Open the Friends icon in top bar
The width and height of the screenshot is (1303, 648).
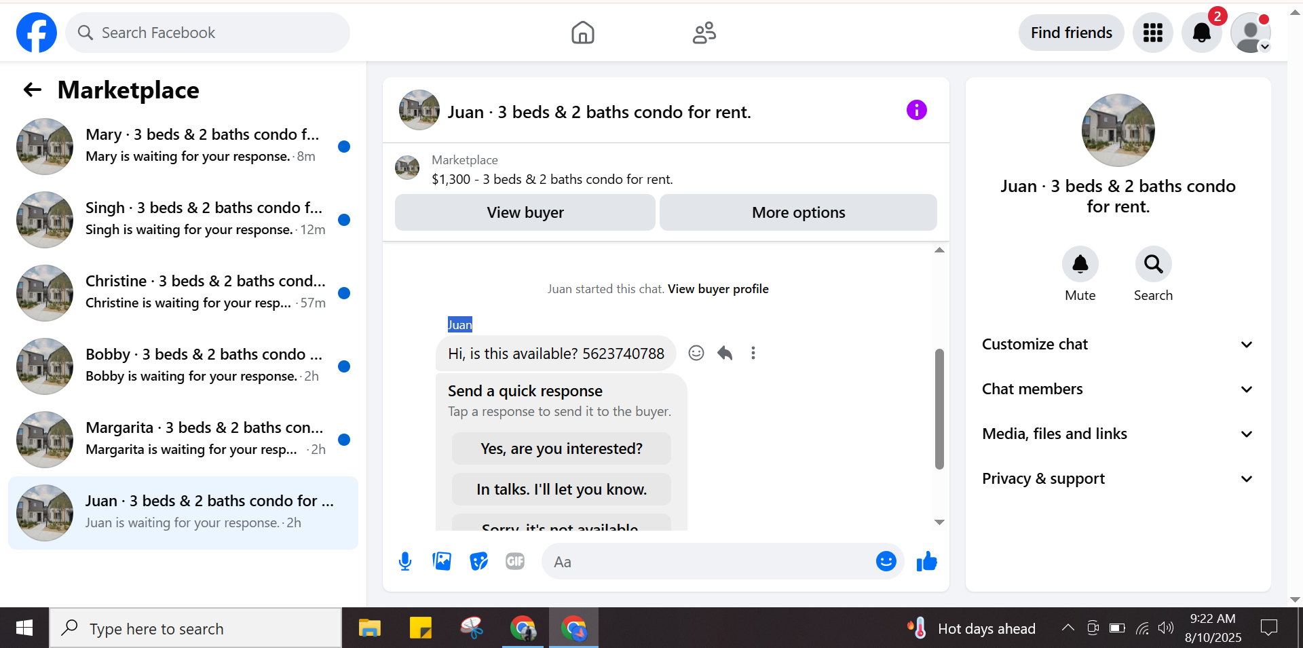pyautogui.click(x=704, y=33)
